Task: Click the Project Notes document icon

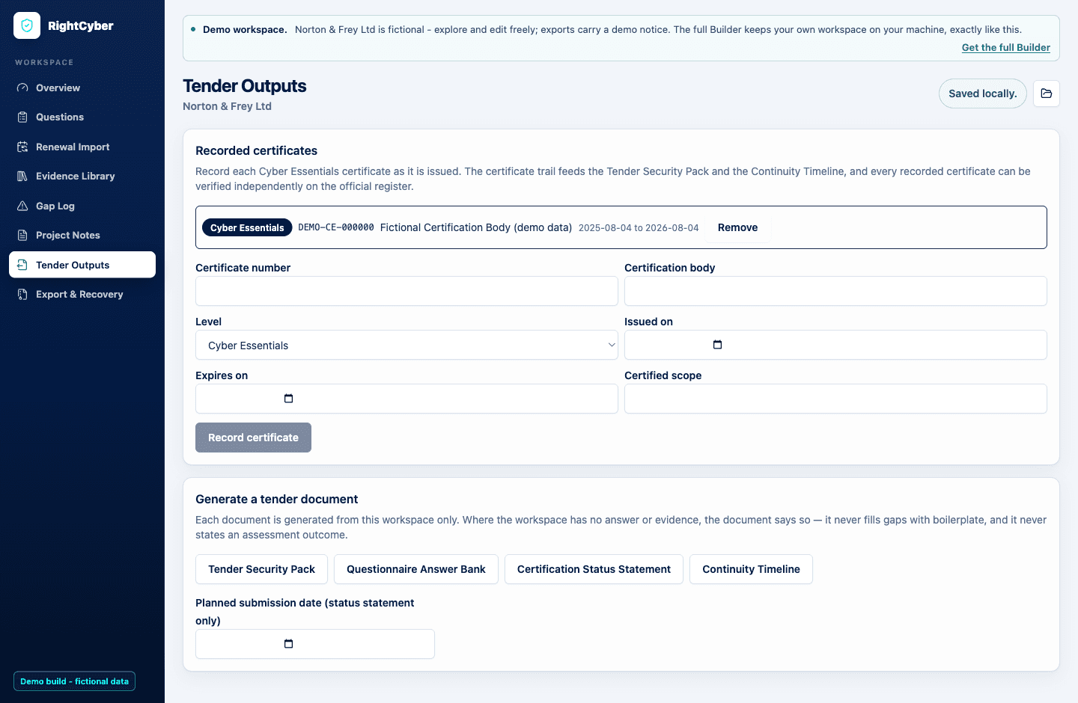Action: (22, 235)
